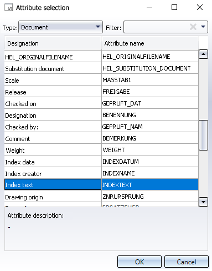Click into the Filter text field
The width and height of the screenshot is (212, 271).
[x=157, y=27]
